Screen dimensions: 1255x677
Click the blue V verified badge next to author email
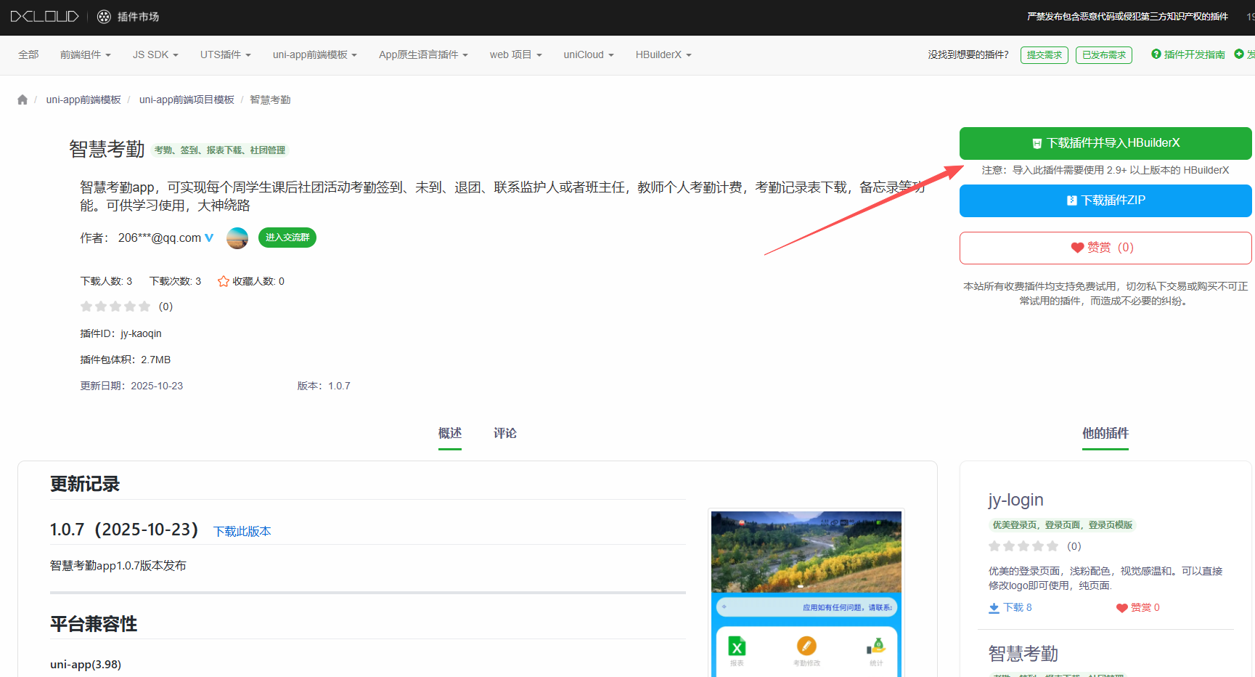pos(209,238)
